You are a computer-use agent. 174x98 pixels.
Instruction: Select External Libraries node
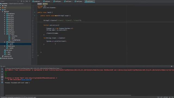[7, 58]
